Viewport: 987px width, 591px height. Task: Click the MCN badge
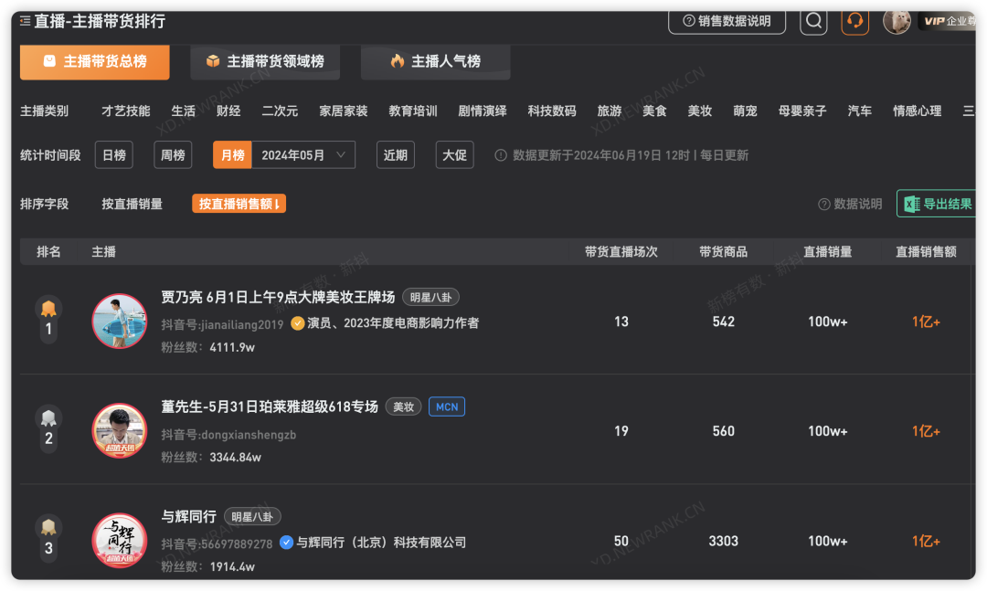tap(447, 407)
